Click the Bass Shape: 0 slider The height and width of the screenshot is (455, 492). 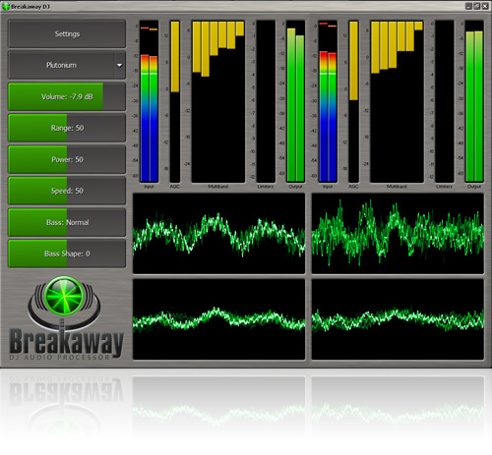pyautogui.click(x=67, y=254)
